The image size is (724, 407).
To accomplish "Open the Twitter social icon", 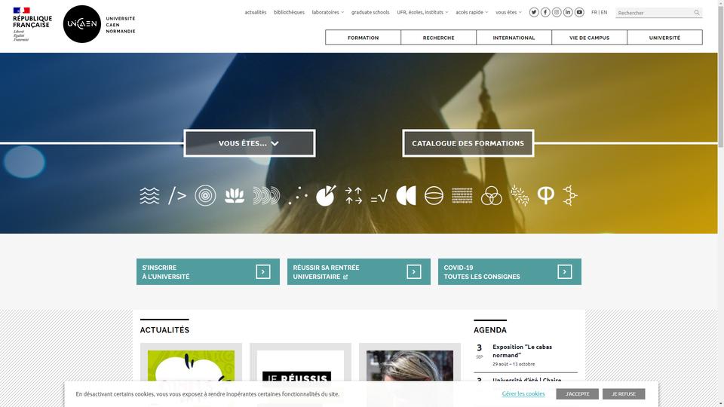I will (534, 13).
